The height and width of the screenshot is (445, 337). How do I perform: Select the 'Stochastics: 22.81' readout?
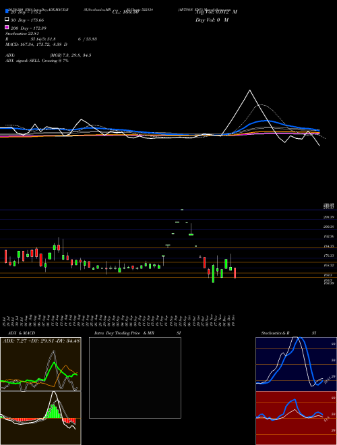tap(22, 34)
